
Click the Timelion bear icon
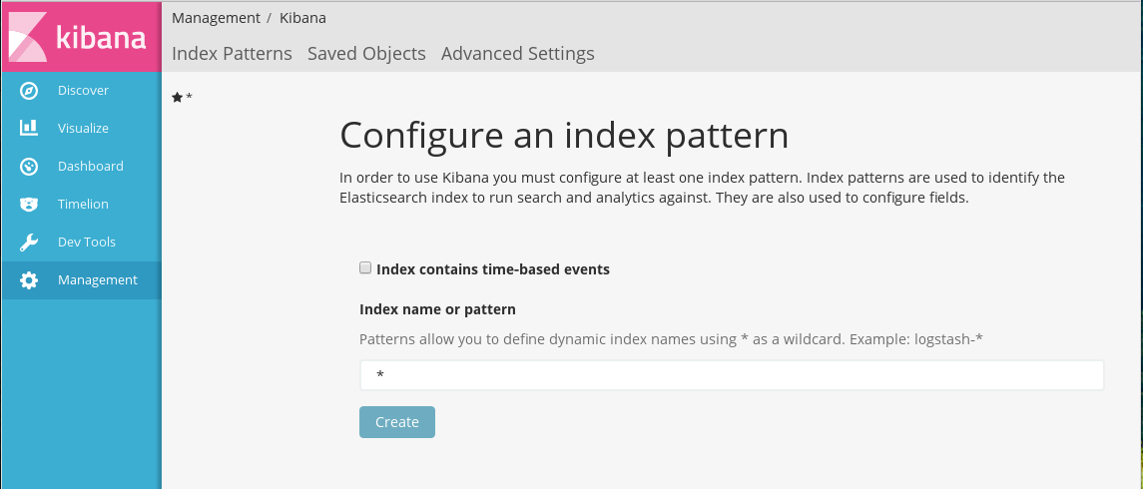coord(28,204)
